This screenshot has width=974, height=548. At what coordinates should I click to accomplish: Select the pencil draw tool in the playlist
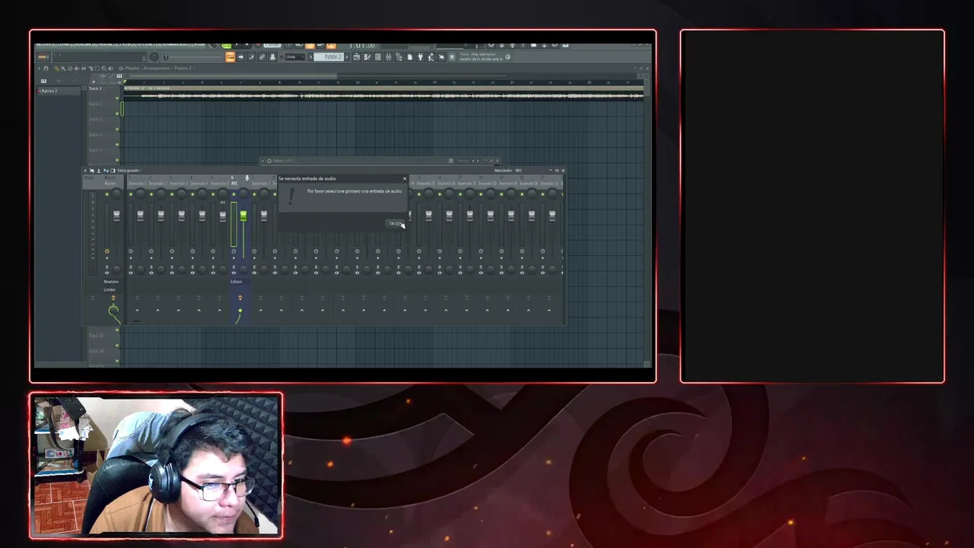[56, 68]
